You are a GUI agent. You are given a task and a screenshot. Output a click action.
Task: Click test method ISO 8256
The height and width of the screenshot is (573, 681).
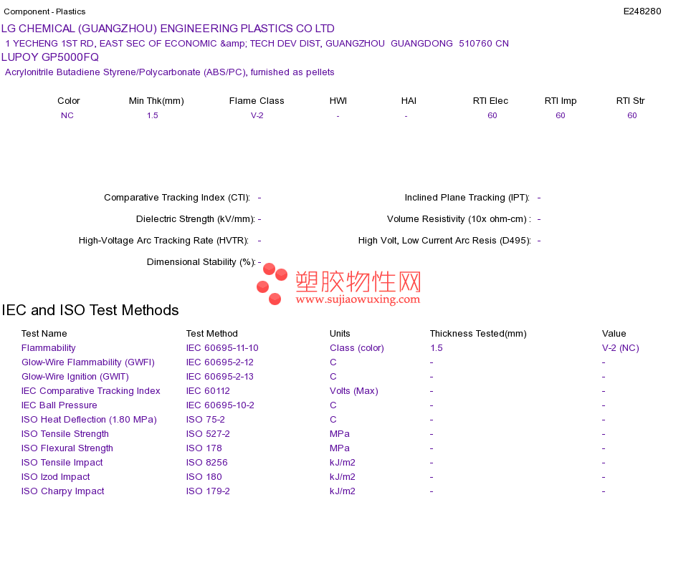point(206,462)
